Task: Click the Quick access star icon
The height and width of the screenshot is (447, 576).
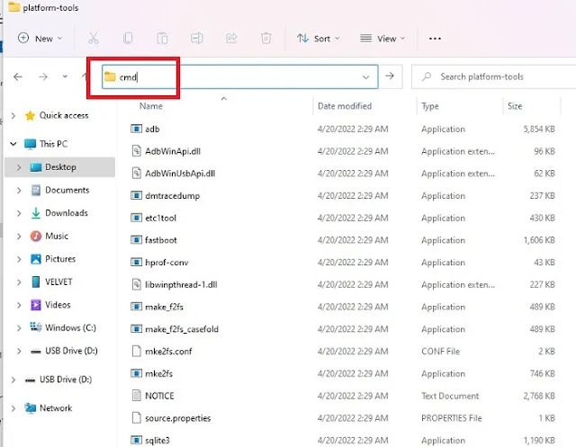Action: 30,116
